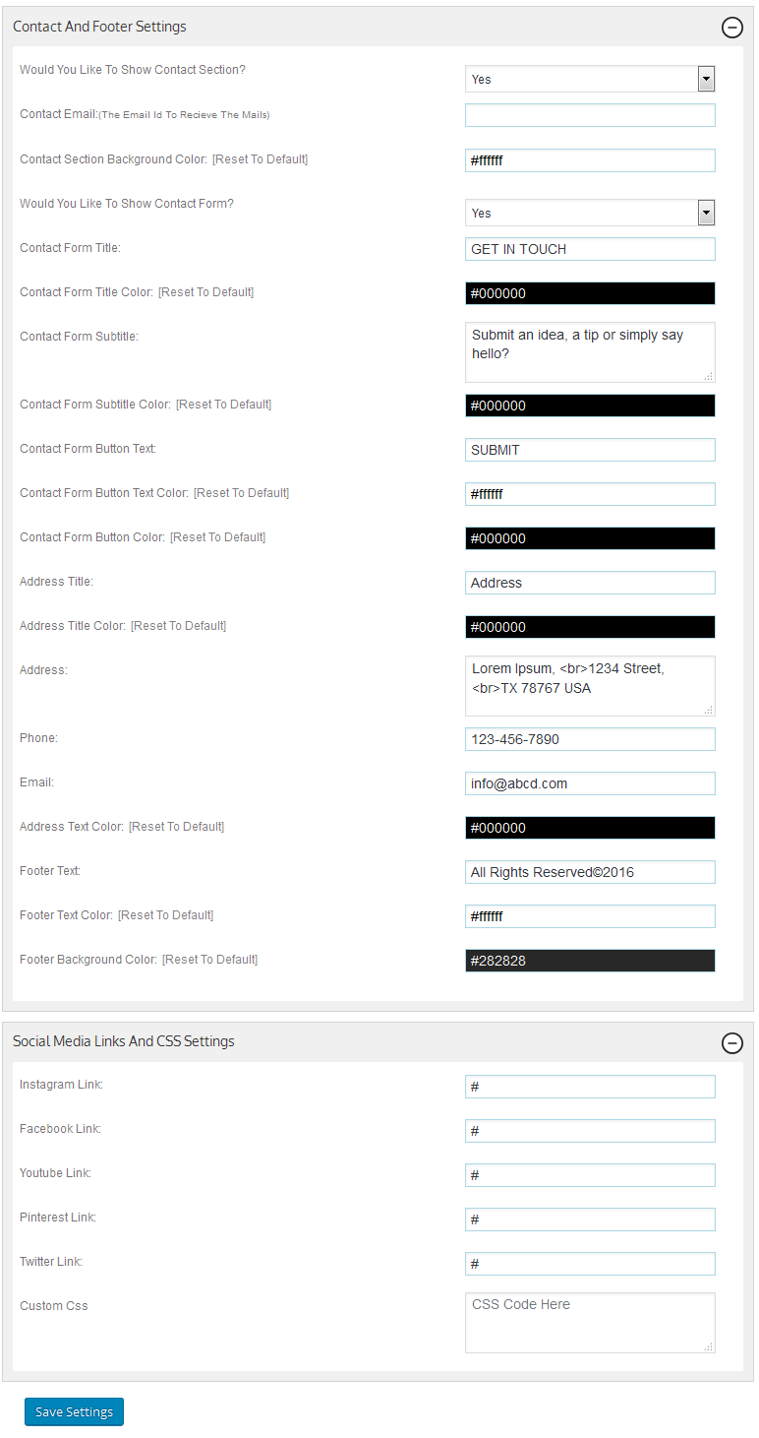The image size is (759, 1438).
Task: Open the Show Contact Section dropdown
Action: (x=590, y=79)
